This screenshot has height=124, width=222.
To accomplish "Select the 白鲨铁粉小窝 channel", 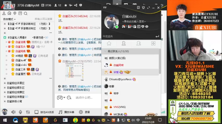I will (x=14, y=101).
